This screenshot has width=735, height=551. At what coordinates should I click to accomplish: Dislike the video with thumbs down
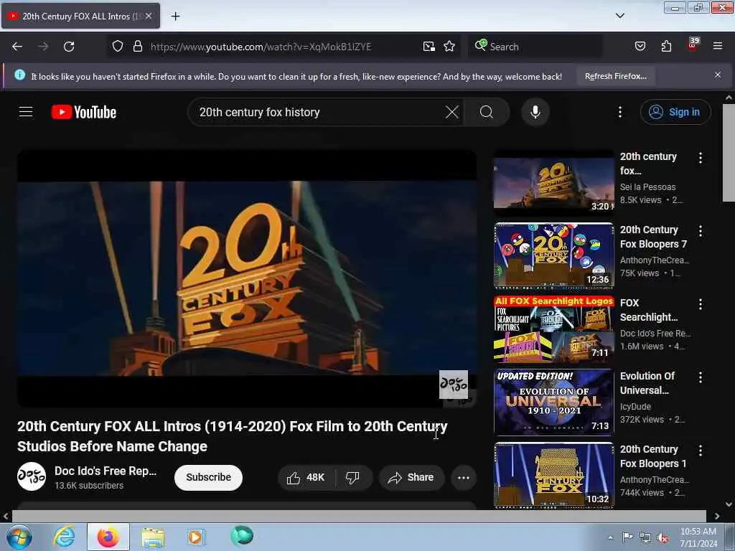pyautogui.click(x=353, y=477)
